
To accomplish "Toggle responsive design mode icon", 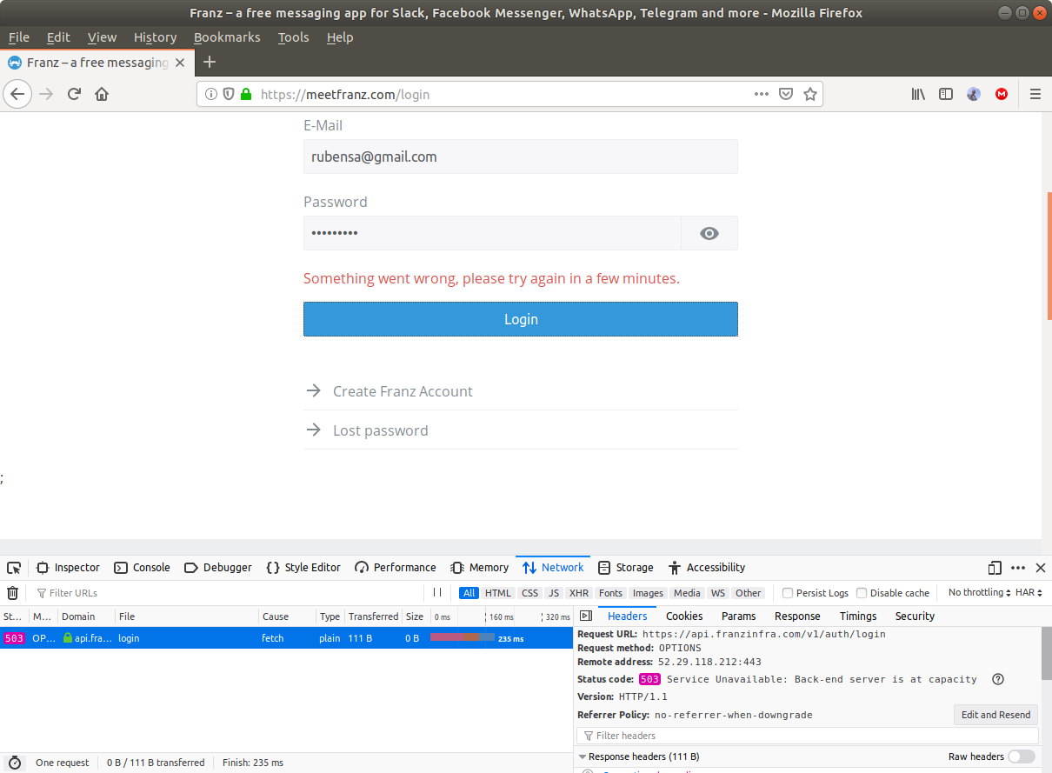I will [995, 568].
